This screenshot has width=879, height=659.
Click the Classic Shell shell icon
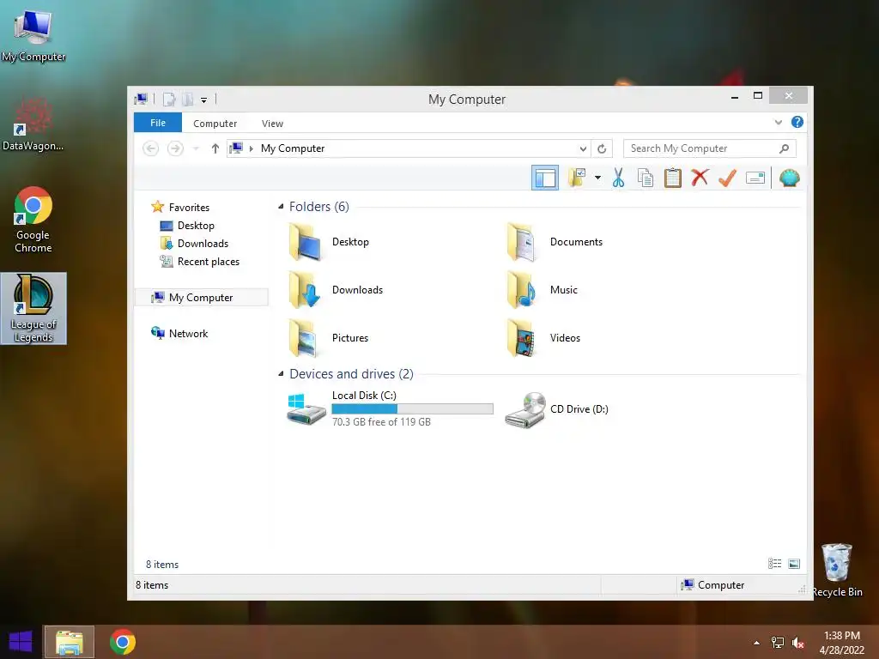coord(790,178)
